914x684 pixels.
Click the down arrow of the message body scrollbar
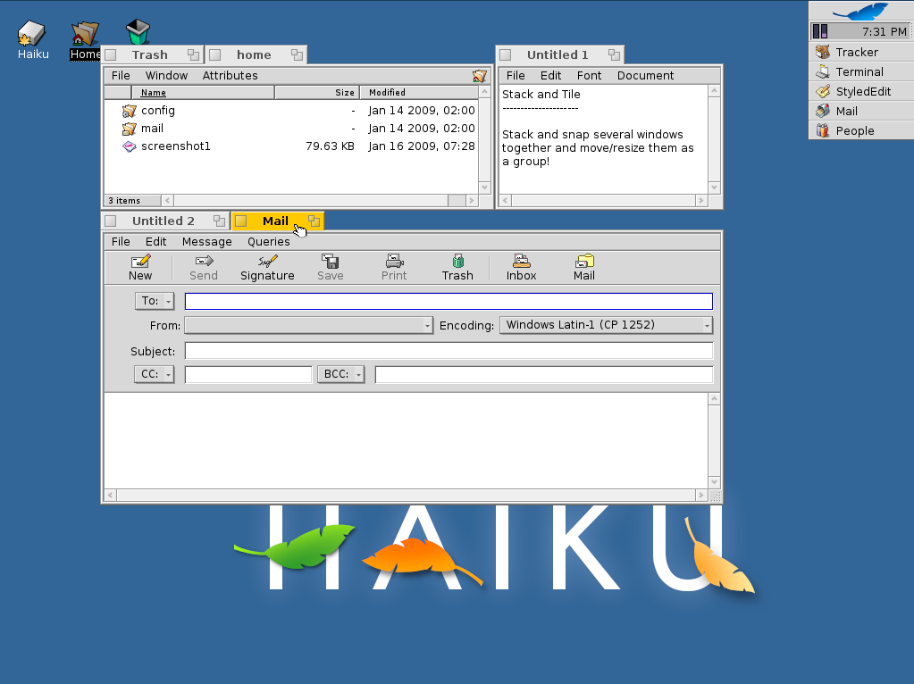click(x=715, y=482)
